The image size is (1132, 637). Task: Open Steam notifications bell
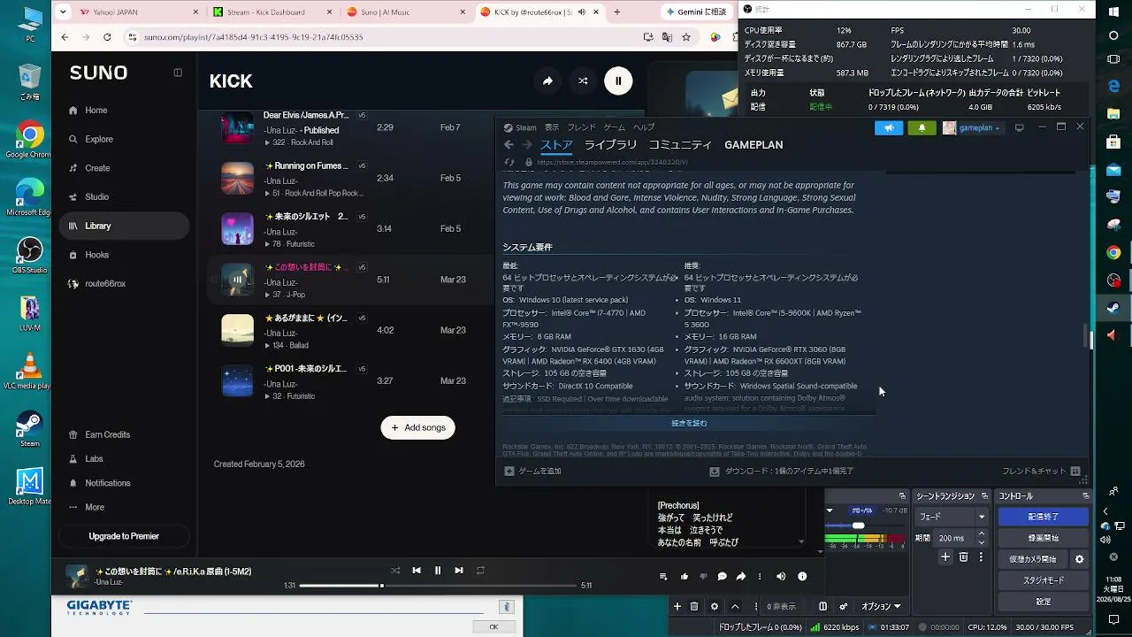tap(922, 127)
